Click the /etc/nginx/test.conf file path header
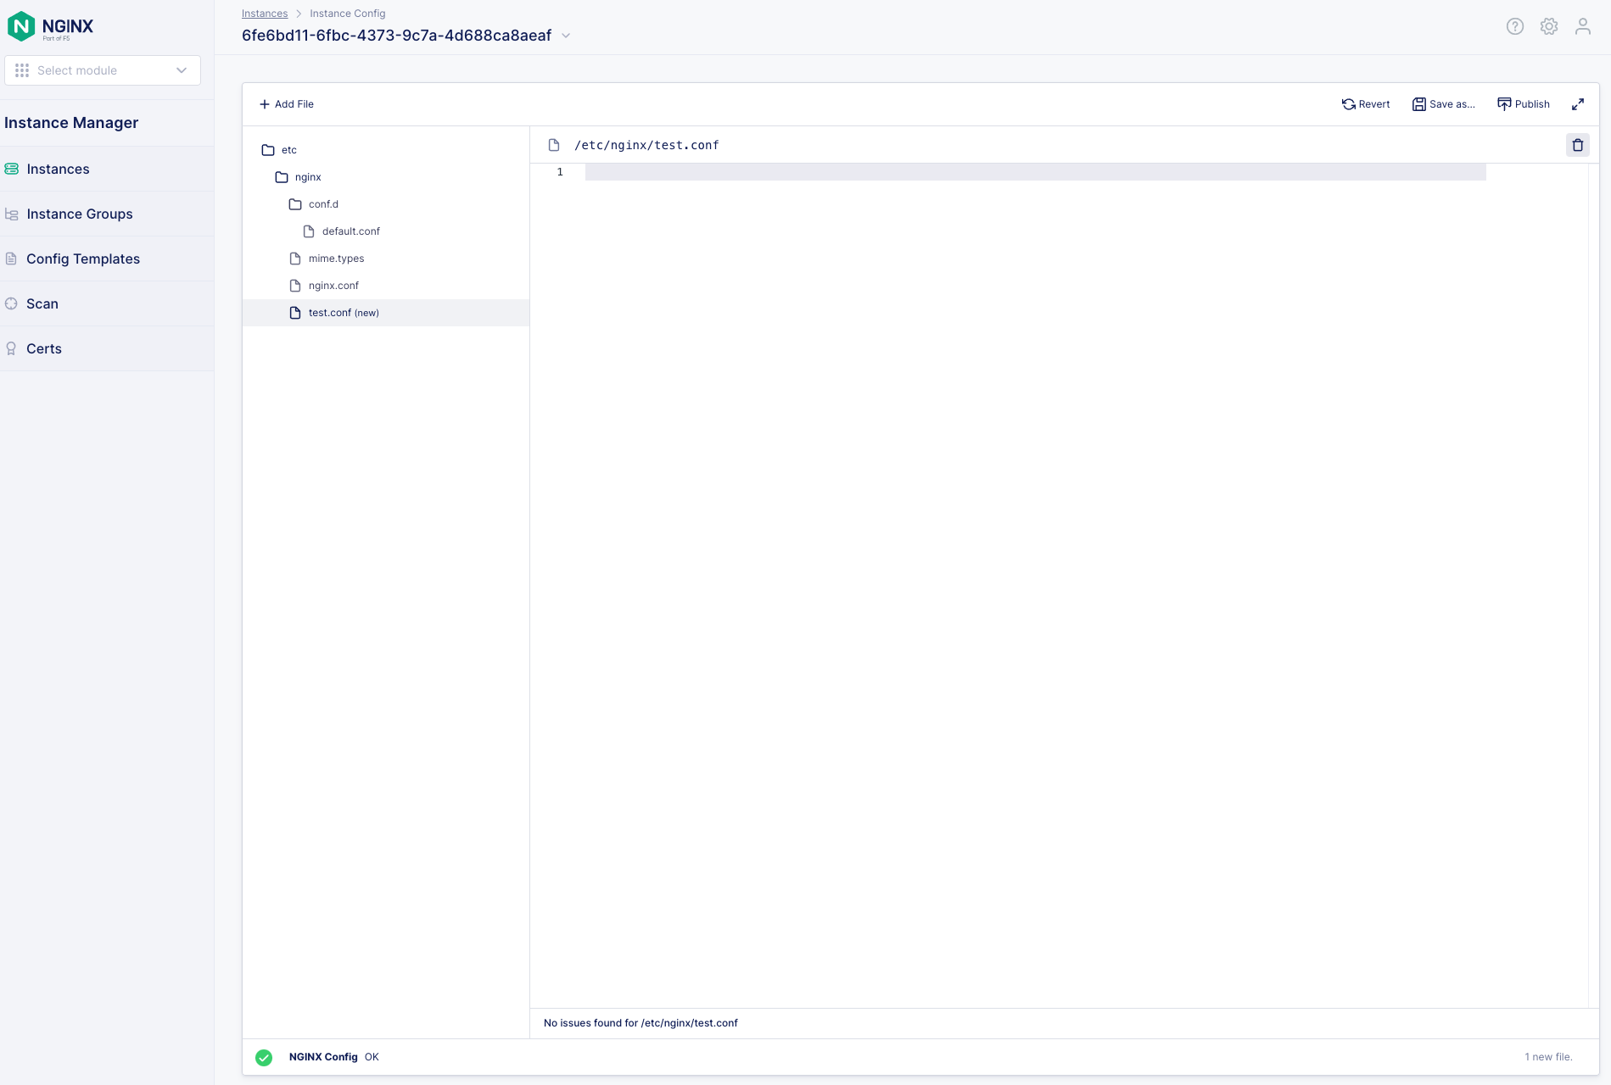Screen dimensions: 1611x1085 click(646, 145)
